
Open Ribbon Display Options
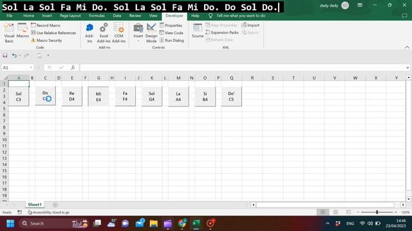tap(360, 5)
